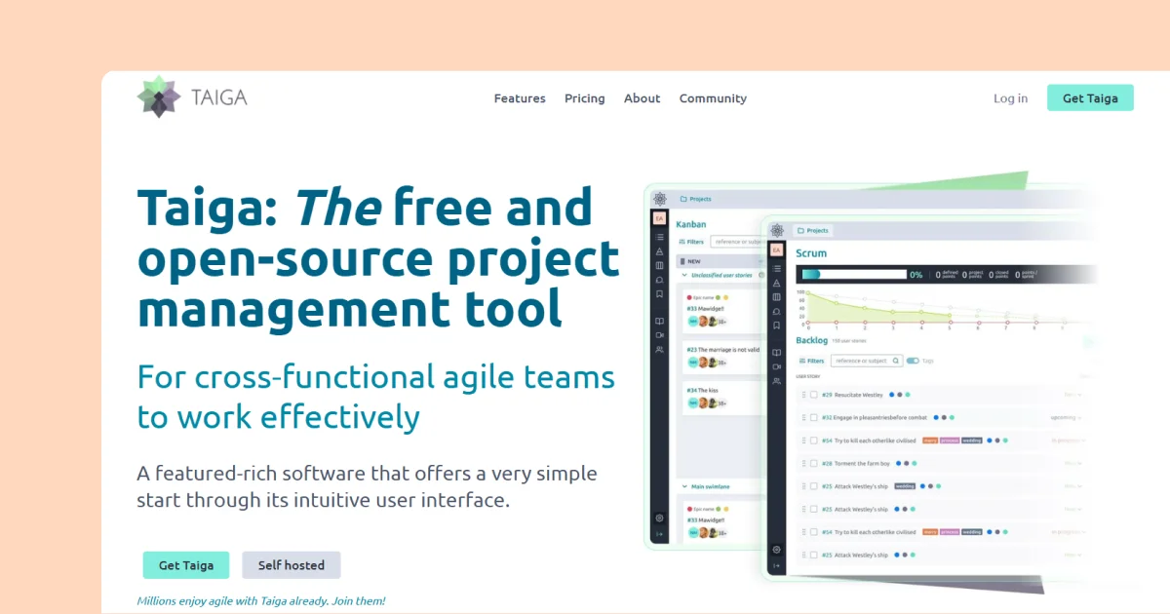Open the Features menu item
This screenshot has height=614, width=1170.
coord(520,98)
